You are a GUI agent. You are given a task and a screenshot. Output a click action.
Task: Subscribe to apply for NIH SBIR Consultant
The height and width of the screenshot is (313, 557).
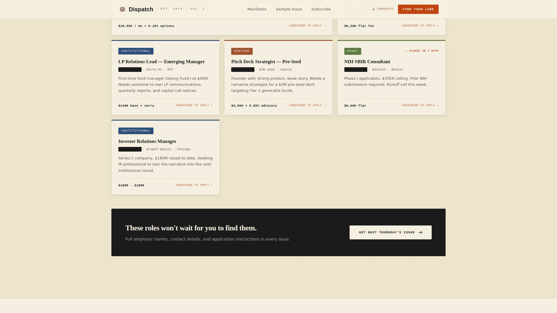[420, 105]
